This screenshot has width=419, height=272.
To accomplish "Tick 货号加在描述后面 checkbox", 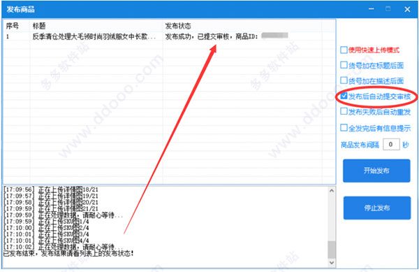I will [344, 80].
